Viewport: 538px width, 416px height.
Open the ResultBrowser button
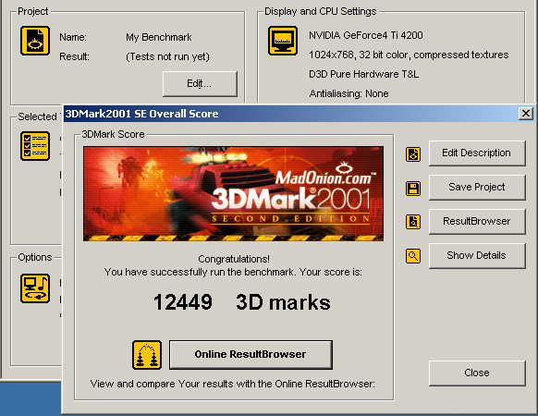click(x=477, y=221)
